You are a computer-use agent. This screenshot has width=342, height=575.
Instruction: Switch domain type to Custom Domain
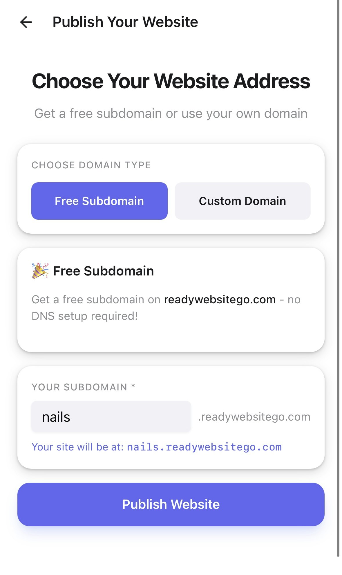click(243, 201)
